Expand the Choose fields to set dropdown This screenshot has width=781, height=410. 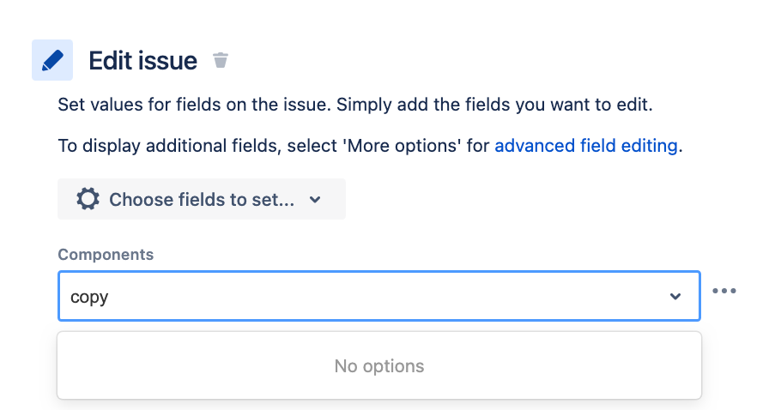tap(201, 199)
